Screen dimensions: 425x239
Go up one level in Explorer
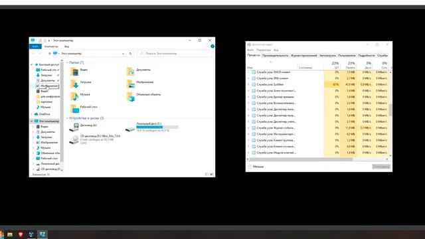(50, 54)
